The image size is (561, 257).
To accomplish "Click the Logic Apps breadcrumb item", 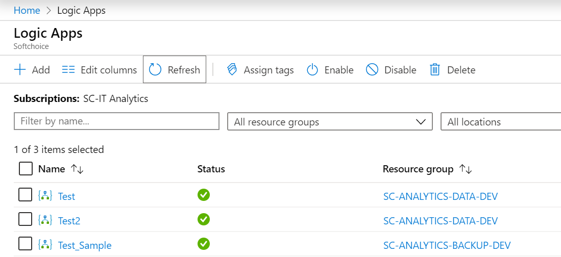I will [x=81, y=10].
